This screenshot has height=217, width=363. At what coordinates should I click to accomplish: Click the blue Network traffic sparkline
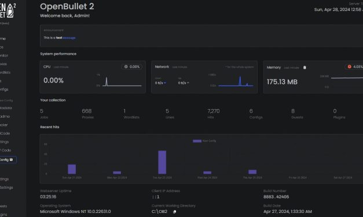coord(236,81)
